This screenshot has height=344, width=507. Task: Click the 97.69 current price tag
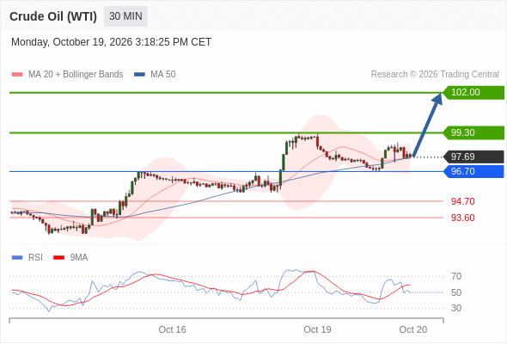(473, 157)
